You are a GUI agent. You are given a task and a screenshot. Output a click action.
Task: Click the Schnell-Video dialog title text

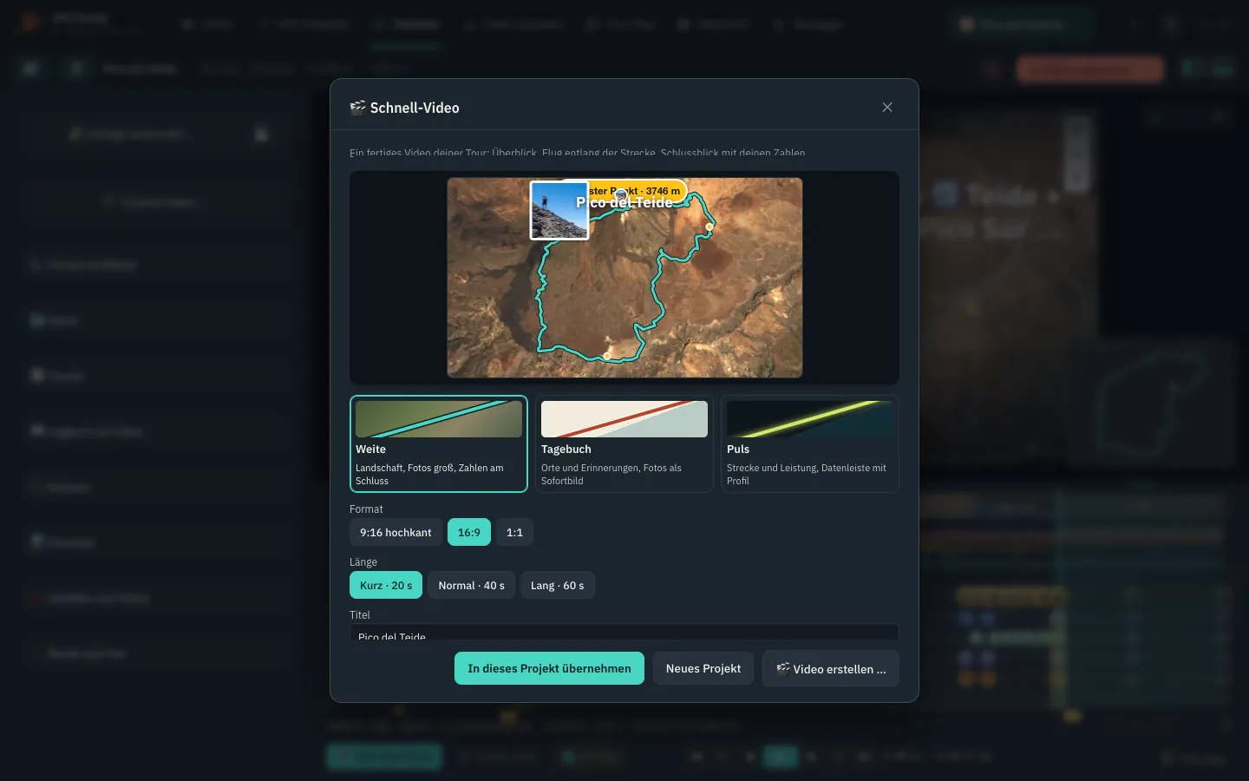415,108
